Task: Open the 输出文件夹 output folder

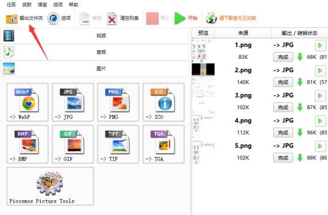Action: [x=24, y=18]
